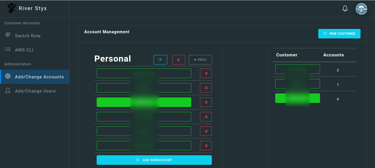375x168 pixels.
Task: Click the NEW CUSTOMER button
Action: pyautogui.click(x=339, y=34)
